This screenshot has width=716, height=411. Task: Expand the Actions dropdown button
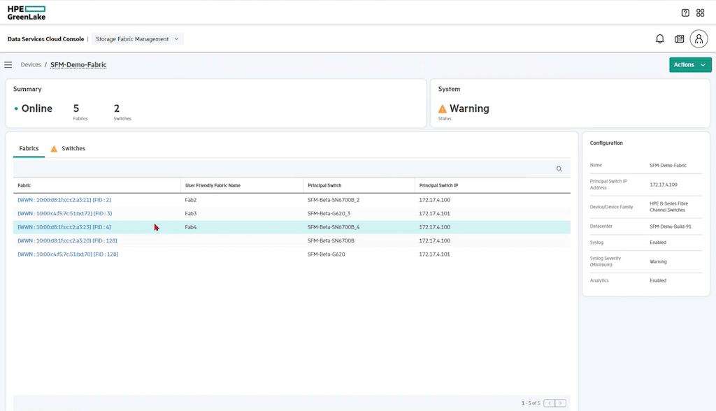pyautogui.click(x=690, y=65)
